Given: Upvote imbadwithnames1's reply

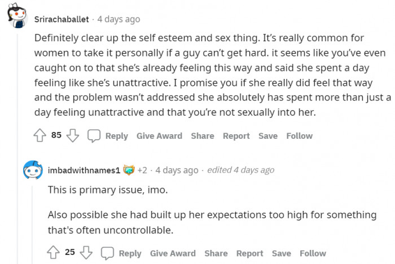Looking at the screenshot, I should (53, 253).
